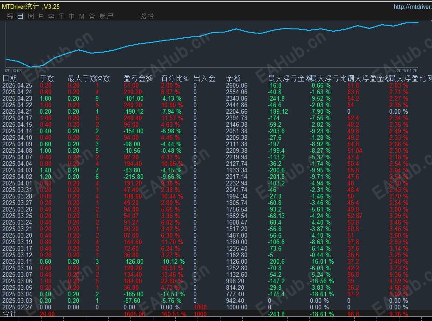Click the 盈亏金额 column header

pos(138,79)
